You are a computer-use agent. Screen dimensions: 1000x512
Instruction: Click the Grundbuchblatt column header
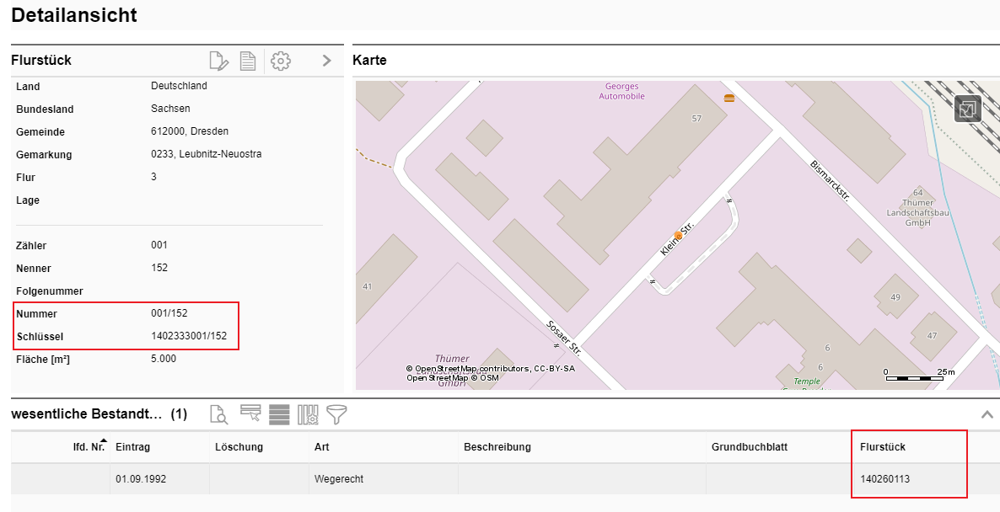[x=749, y=447]
